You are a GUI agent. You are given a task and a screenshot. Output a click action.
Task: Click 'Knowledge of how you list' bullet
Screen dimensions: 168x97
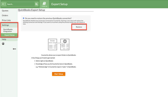(x=54, y=64)
